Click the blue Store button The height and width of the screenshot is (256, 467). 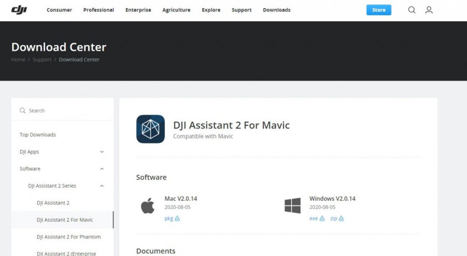click(x=379, y=10)
